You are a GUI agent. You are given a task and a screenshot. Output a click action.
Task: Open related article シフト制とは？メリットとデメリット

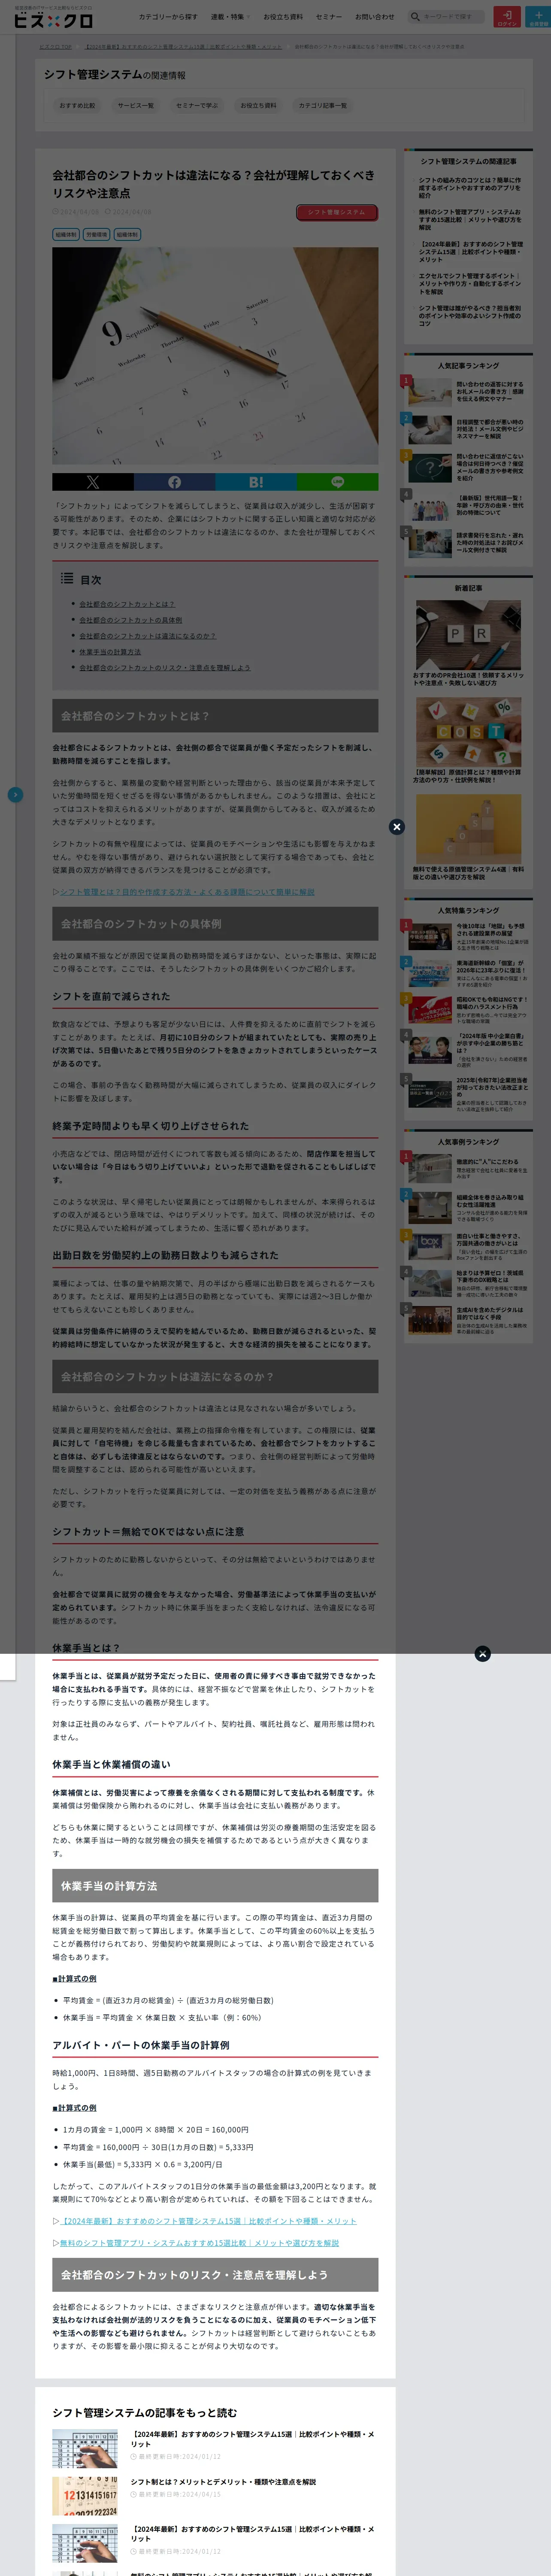223,2481
